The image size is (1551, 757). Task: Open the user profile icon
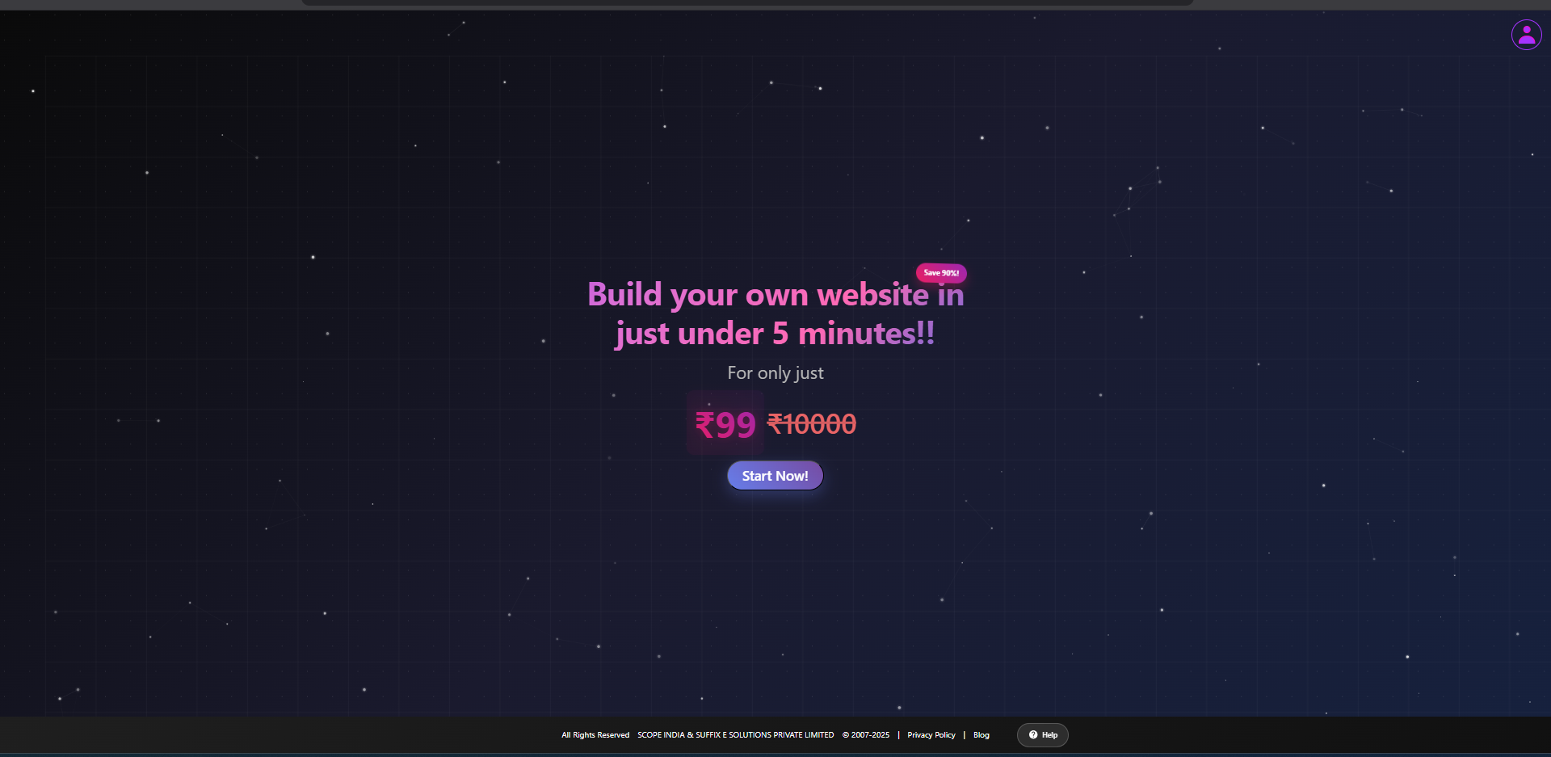point(1526,35)
